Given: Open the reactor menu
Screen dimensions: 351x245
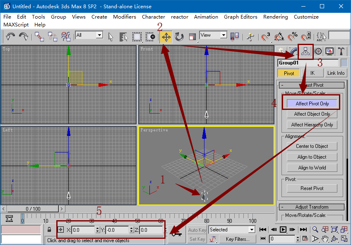Looking at the screenshot, I should tap(180, 17).
